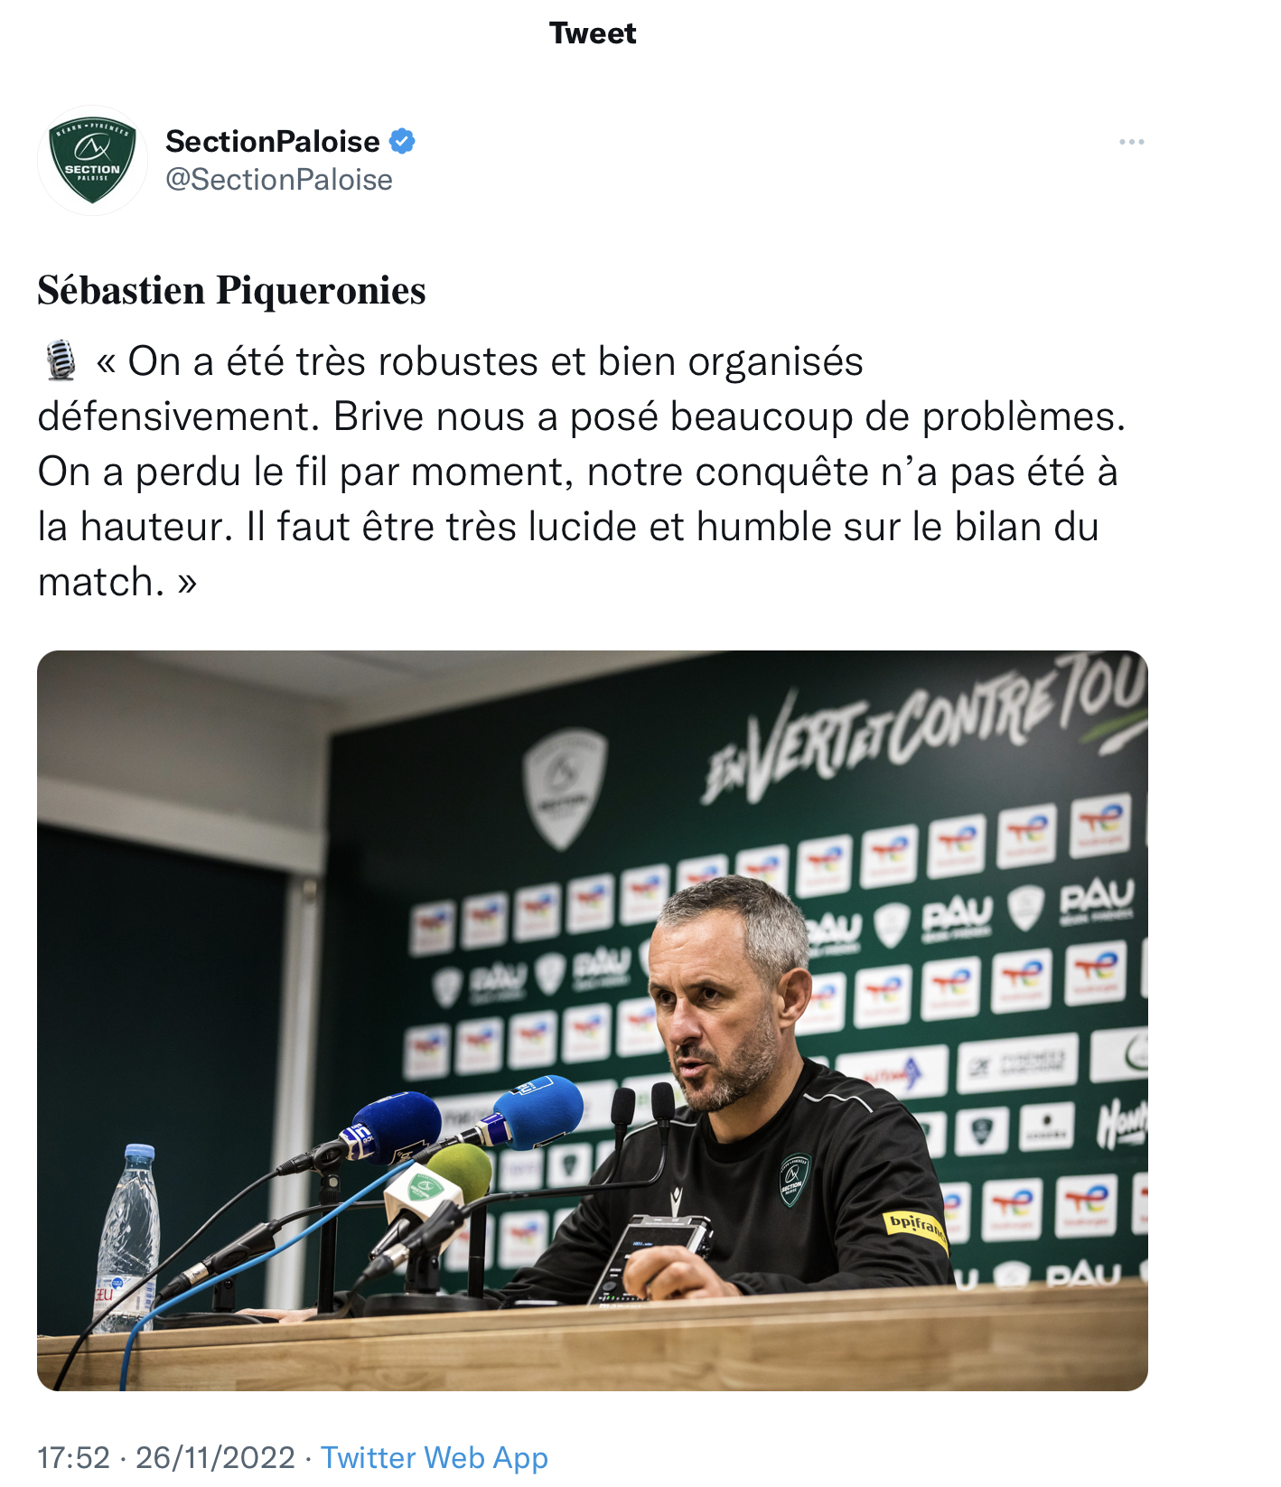Click the Sébastien Piqueronies heading
1281x1487 pixels.
tap(231, 291)
